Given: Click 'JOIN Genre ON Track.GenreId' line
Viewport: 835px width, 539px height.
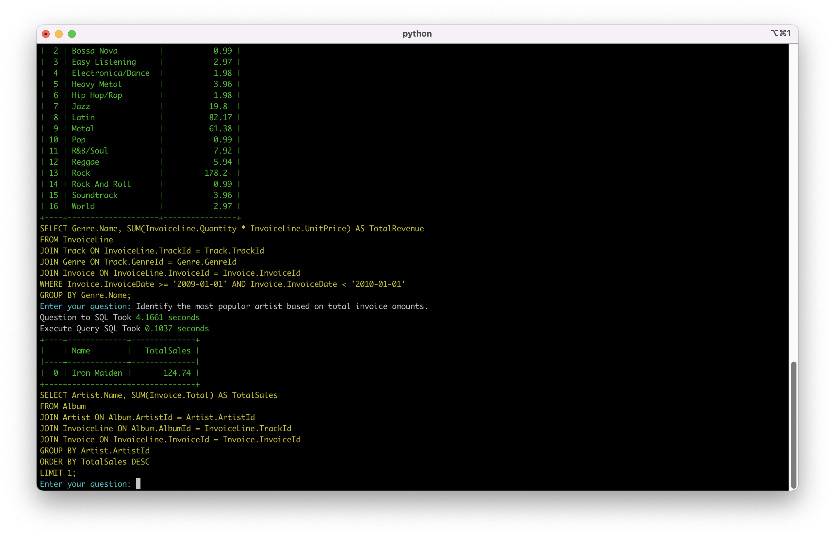Looking at the screenshot, I should 138,262.
